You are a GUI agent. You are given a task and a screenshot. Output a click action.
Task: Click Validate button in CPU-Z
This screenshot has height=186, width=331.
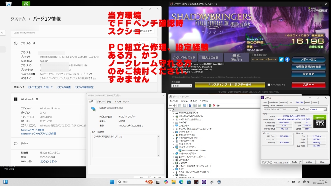coord(309,162)
